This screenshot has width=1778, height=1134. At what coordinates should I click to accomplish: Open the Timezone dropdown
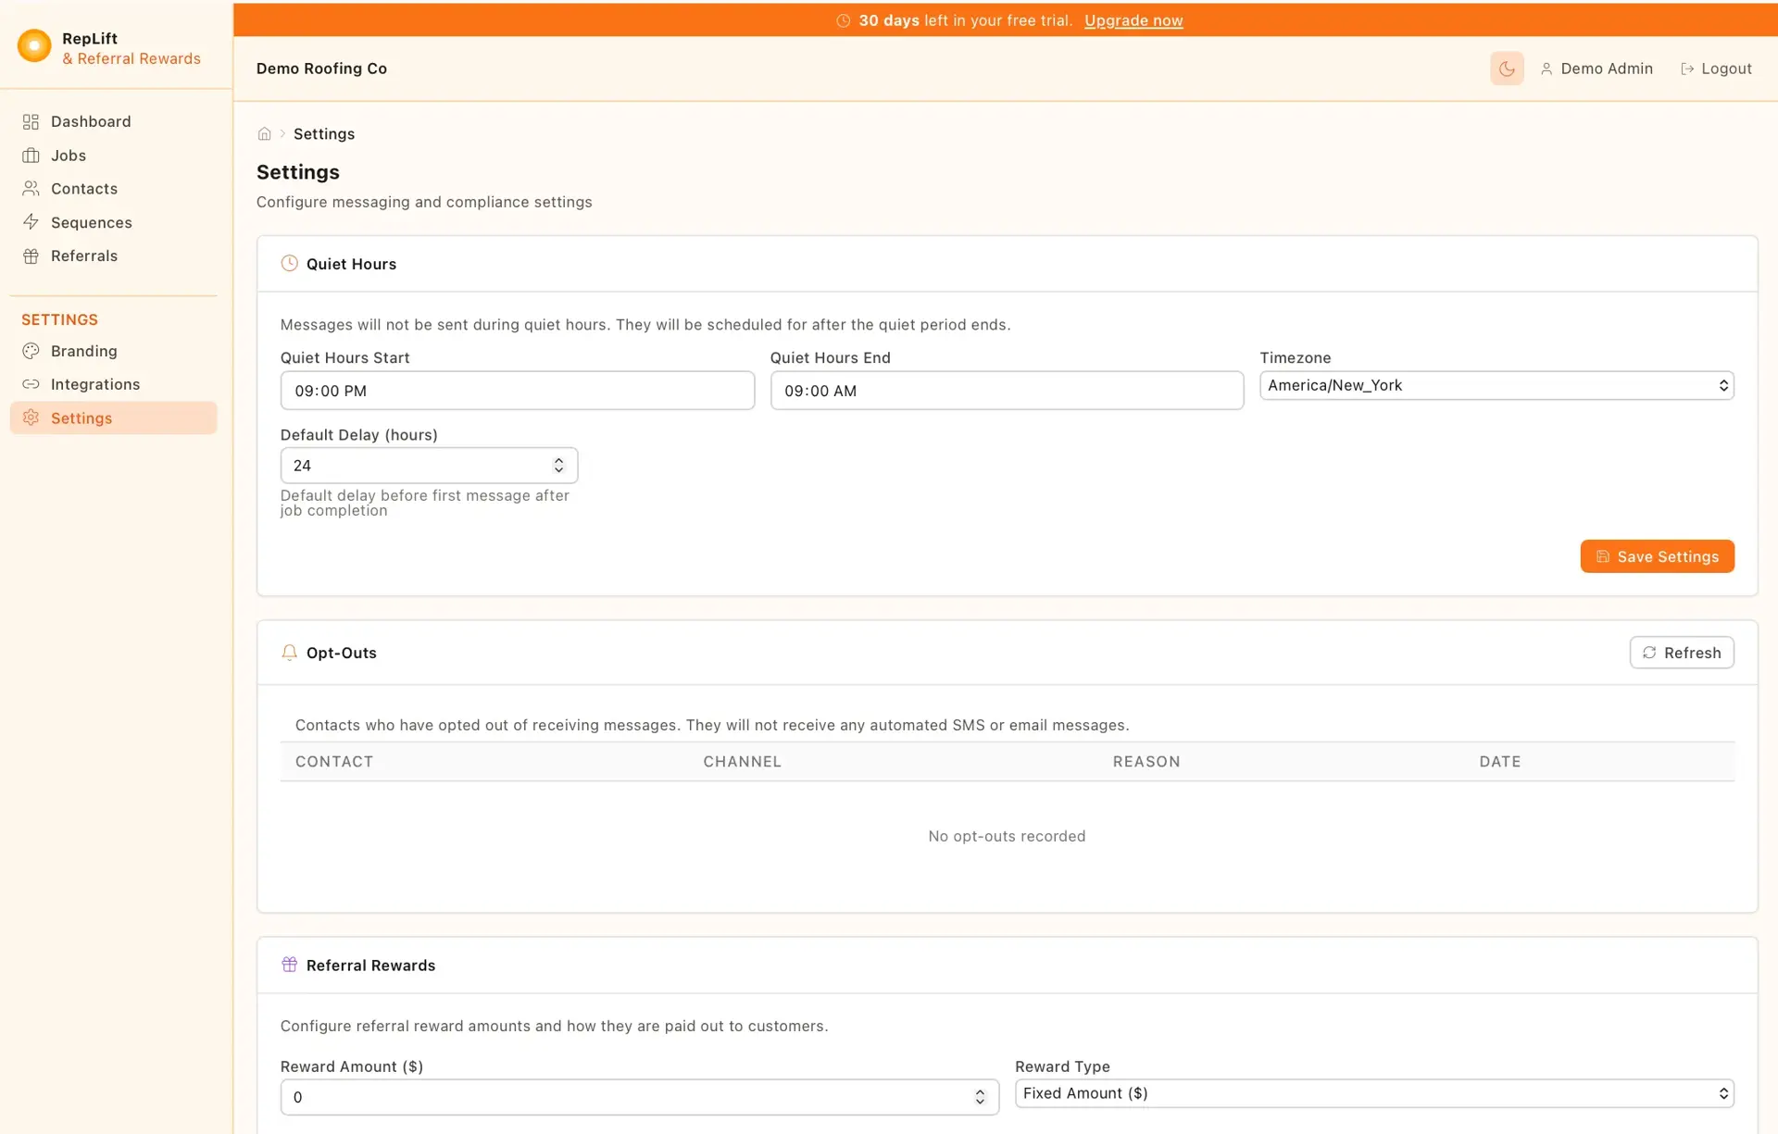coord(1496,385)
